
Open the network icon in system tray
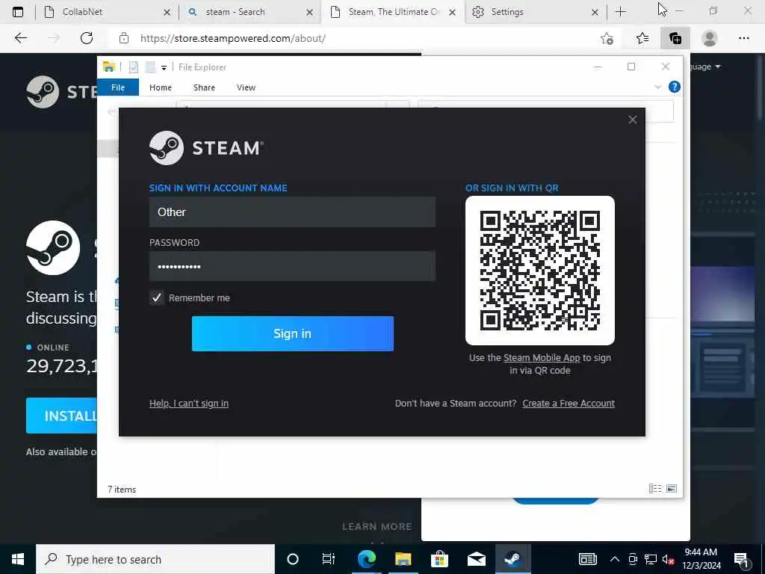651,559
